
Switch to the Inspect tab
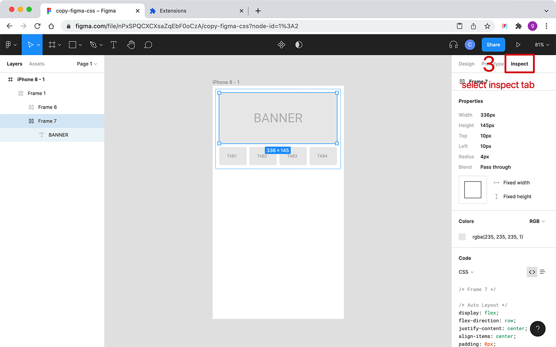click(520, 63)
